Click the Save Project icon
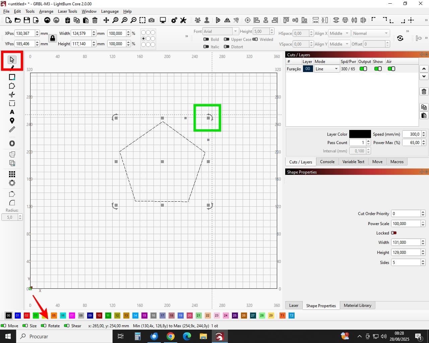Image resolution: width=429 pixels, height=343 pixels. [27, 20]
